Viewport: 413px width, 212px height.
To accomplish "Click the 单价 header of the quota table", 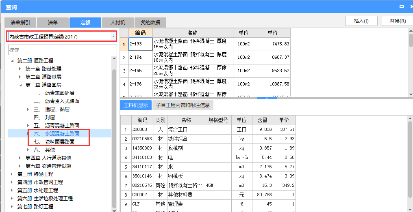I will pos(273,33).
